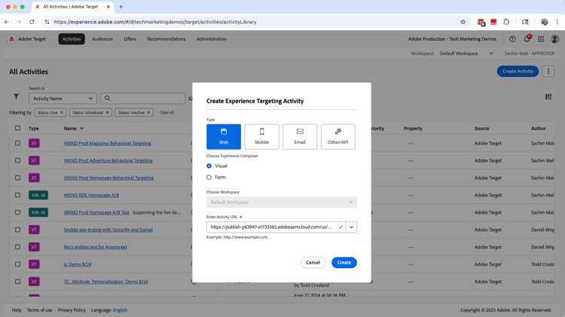Cancel the Create Activity dialog
The image size is (565, 317).
coord(313,263)
